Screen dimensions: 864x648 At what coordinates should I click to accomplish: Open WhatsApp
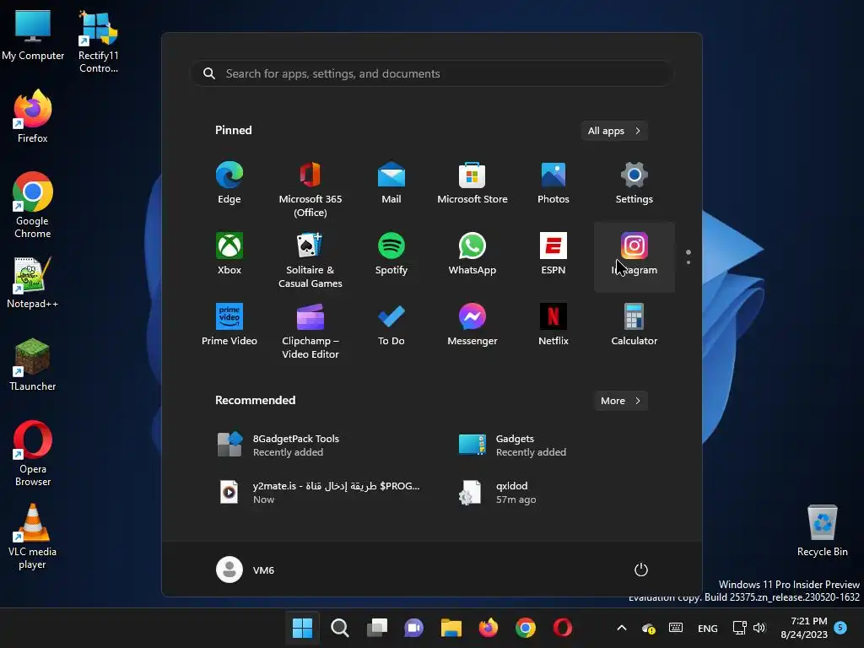coord(472,255)
